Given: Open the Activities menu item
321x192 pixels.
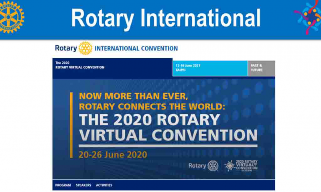Looking at the screenshot, I should click(104, 185).
